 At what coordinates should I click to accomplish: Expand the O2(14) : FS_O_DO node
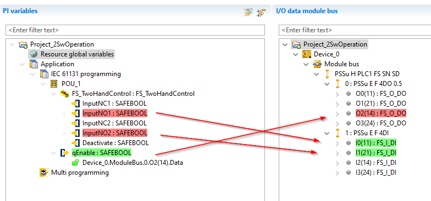pyautogui.click(x=338, y=114)
